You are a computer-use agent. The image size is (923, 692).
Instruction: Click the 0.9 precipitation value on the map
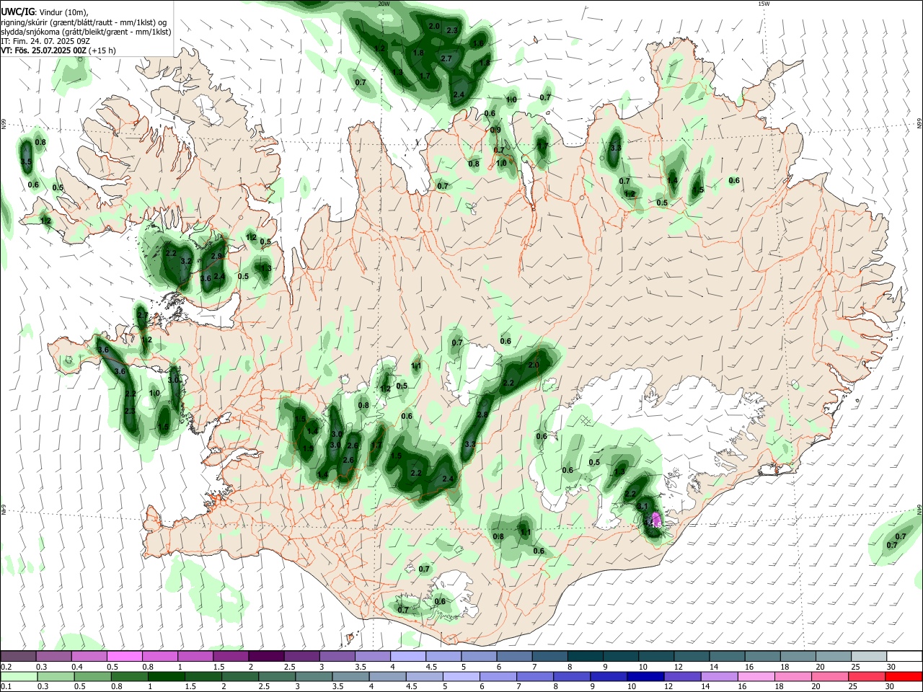click(495, 130)
